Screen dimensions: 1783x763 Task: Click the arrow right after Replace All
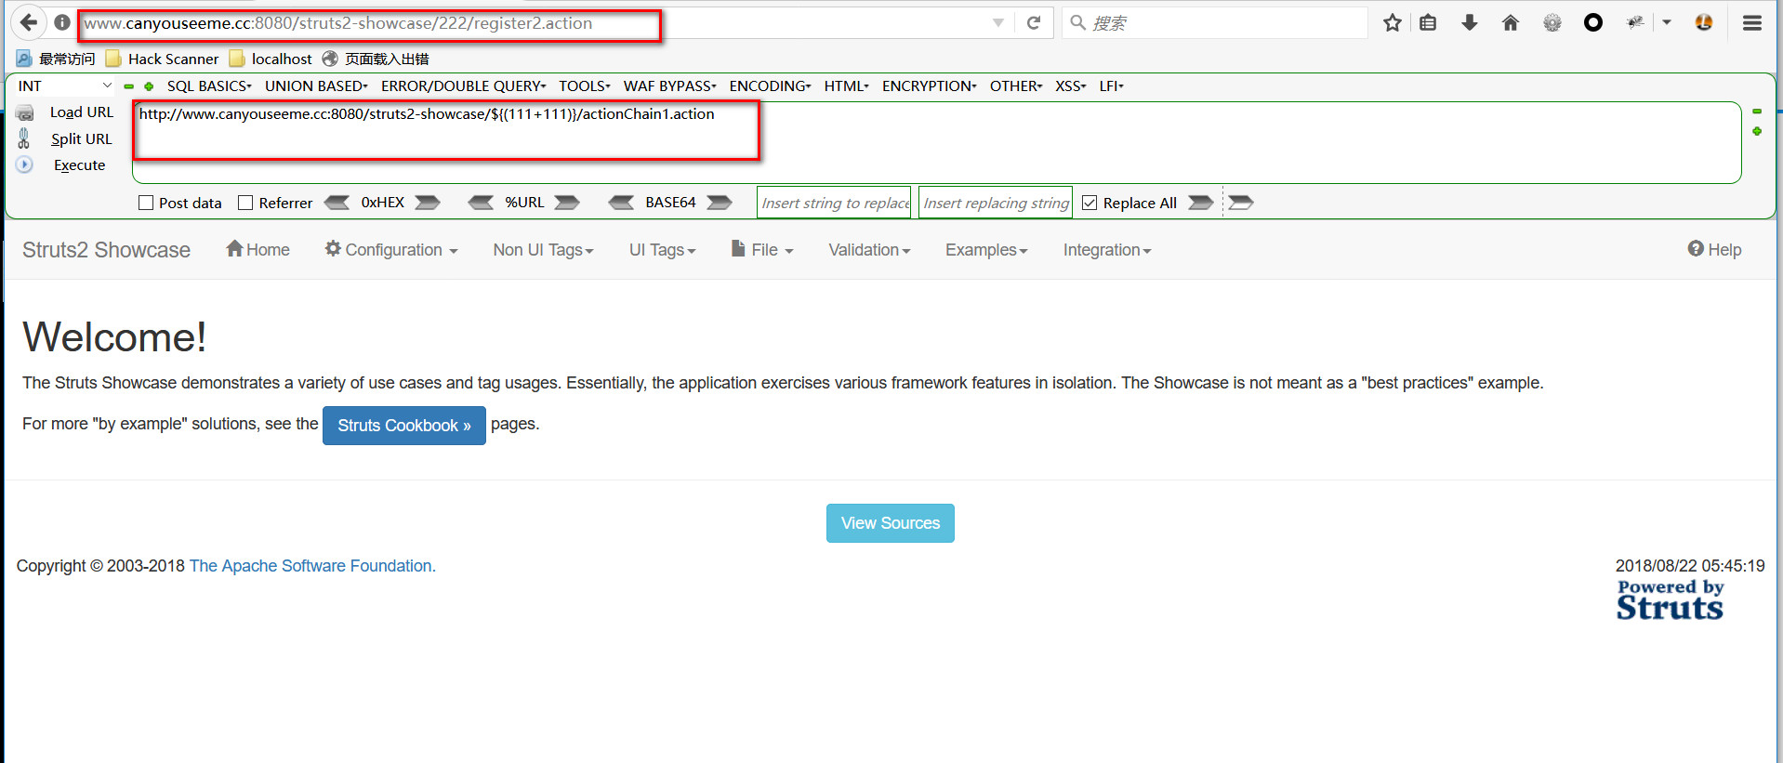point(1201,203)
